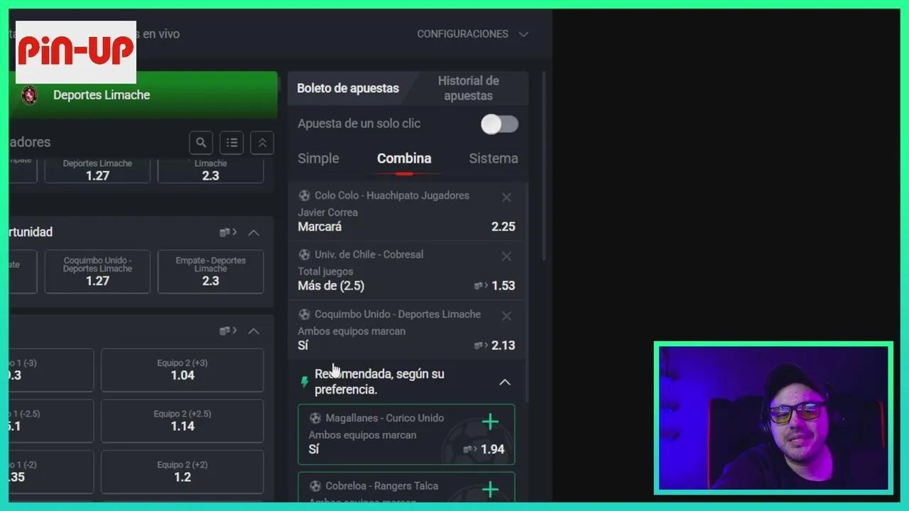
Task: Click the lightning bolt recommended icon
Action: tap(305, 382)
